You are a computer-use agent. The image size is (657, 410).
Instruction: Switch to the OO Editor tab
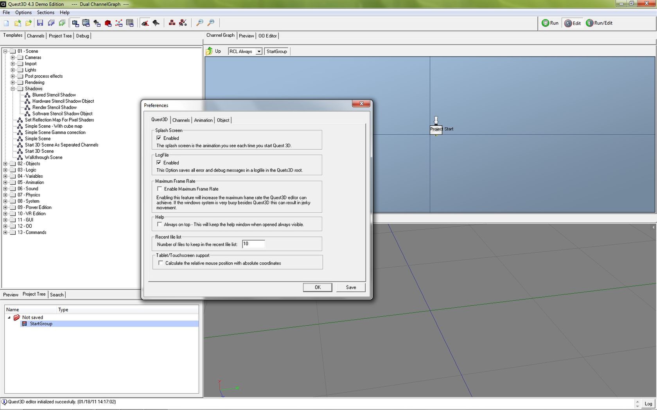coord(267,36)
